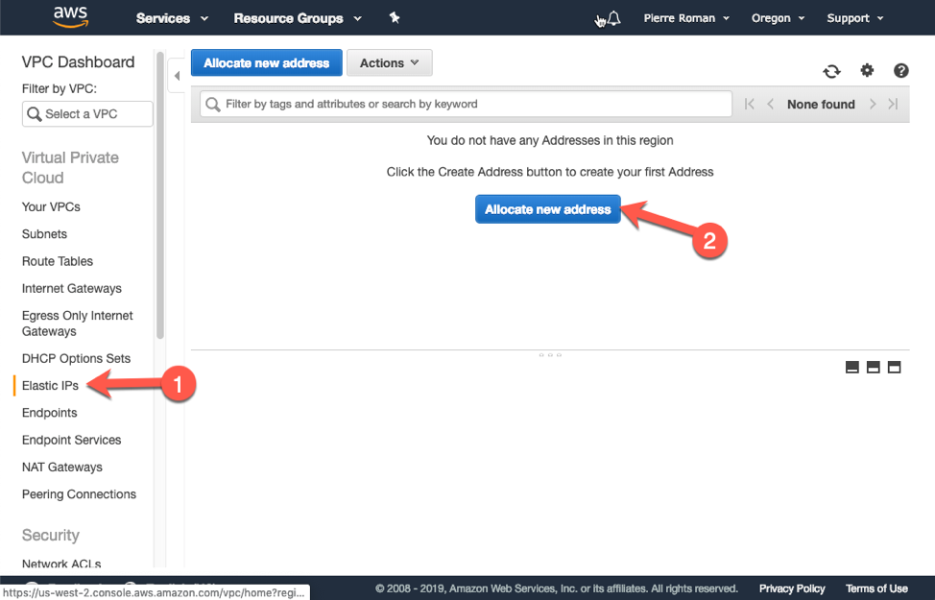Set details pane to maximized layout

coord(894,367)
